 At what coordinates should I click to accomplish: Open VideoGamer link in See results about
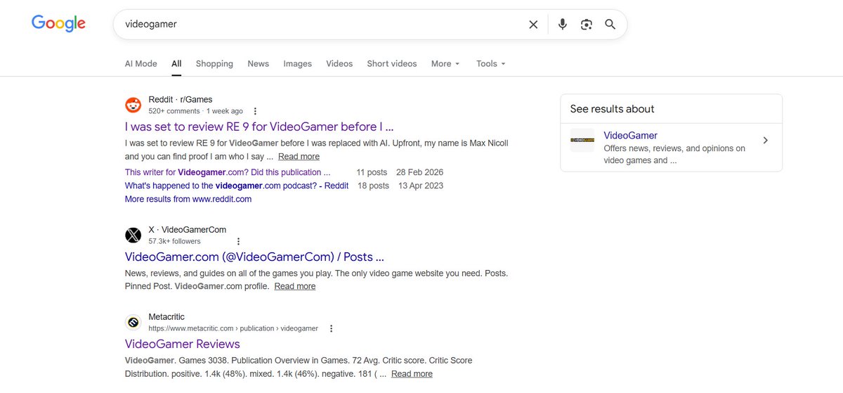[630, 136]
